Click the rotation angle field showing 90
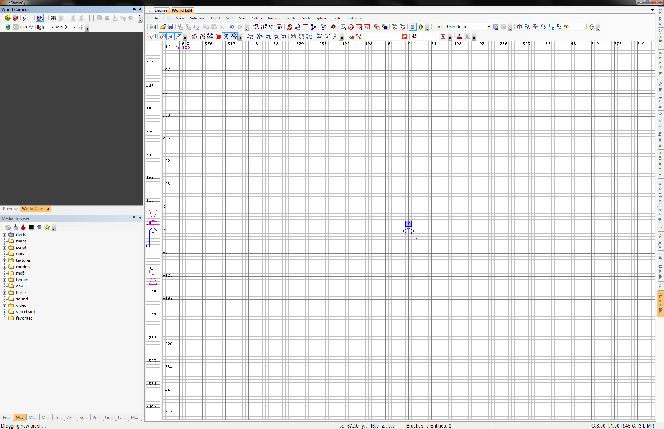664x429 pixels. pyautogui.click(x=573, y=27)
